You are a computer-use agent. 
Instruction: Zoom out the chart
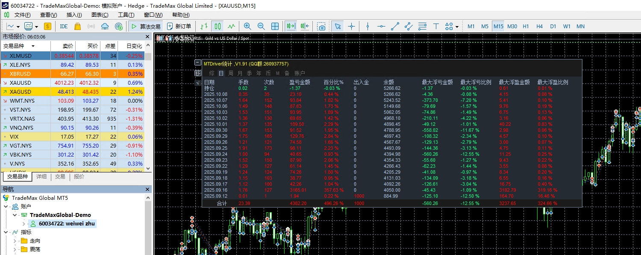pyautogui.click(x=261, y=26)
